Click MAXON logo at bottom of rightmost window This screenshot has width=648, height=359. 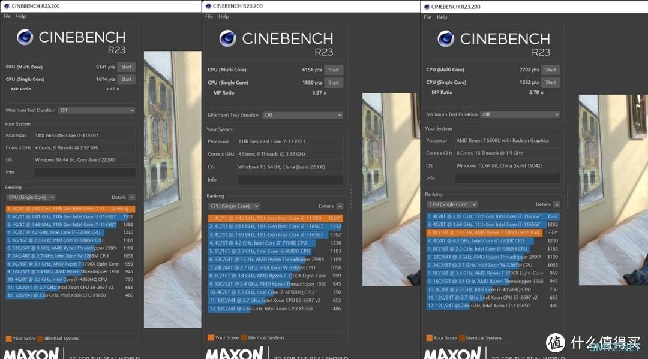449,353
